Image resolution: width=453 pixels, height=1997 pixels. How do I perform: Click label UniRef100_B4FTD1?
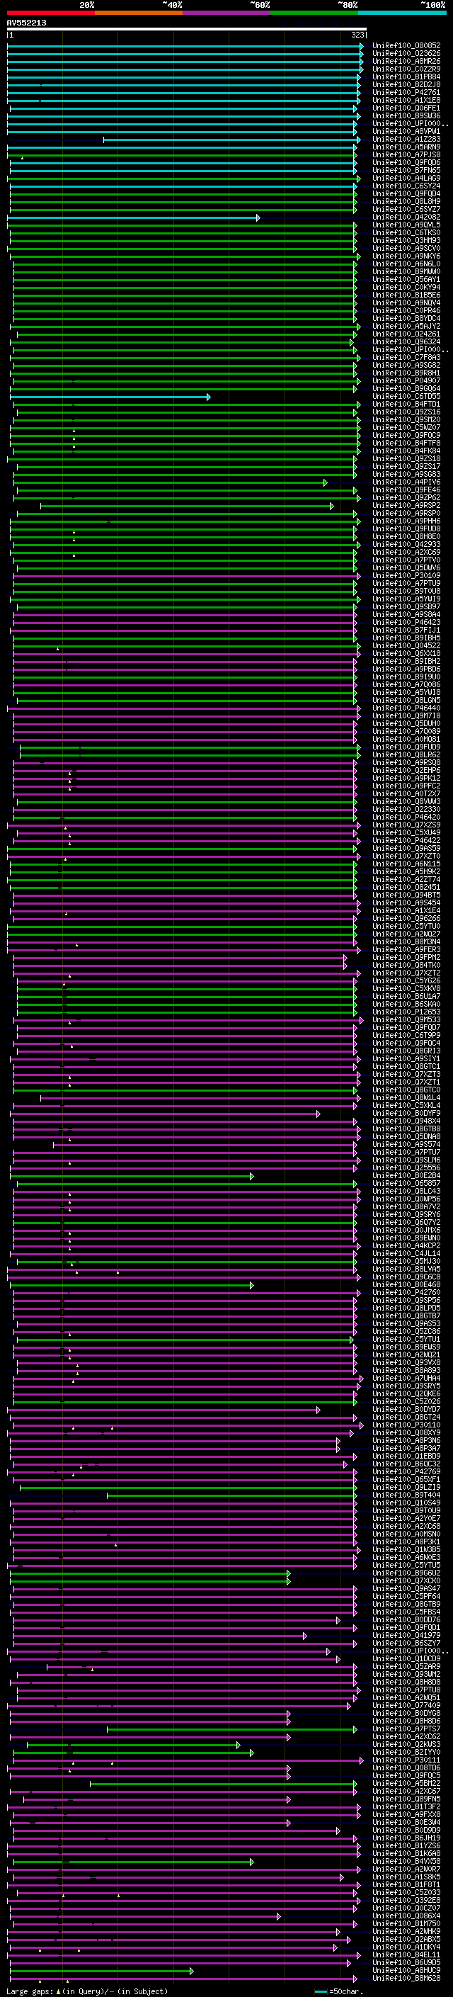click(x=406, y=404)
